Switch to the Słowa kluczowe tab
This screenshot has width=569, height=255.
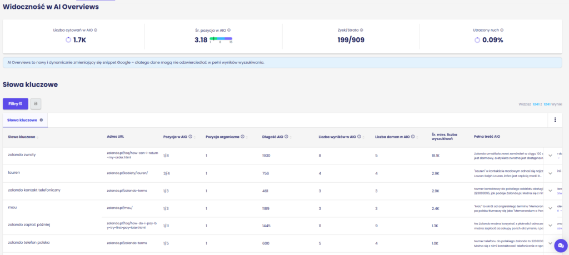(x=25, y=120)
